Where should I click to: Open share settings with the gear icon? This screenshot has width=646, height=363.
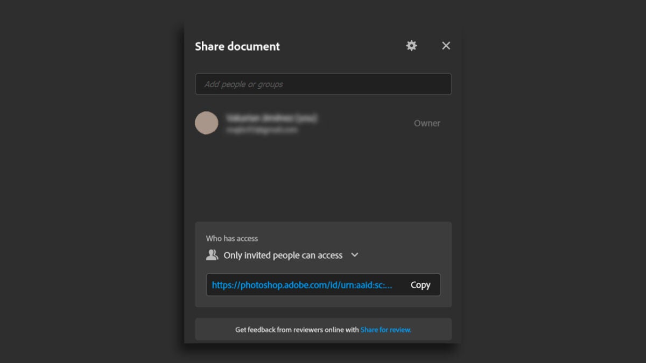pyautogui.click(x=411, y=46)
